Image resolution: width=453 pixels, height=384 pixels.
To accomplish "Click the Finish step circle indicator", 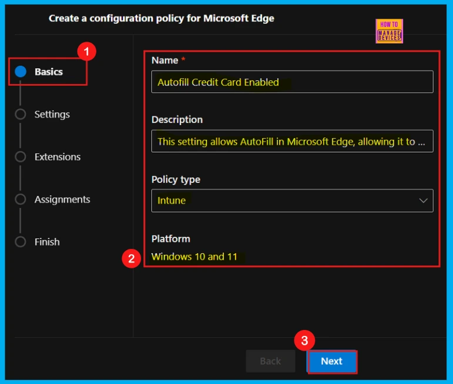I will 21,242.
